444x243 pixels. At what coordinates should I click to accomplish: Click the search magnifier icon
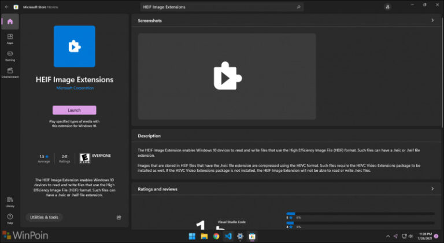[298, 7]
